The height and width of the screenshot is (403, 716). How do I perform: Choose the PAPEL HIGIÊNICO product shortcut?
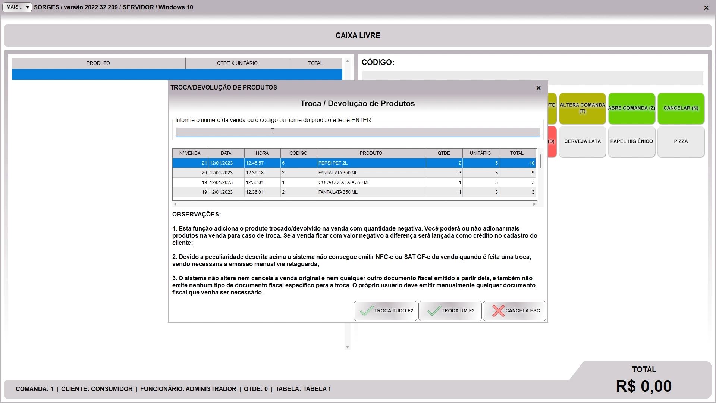pos(631,141)
